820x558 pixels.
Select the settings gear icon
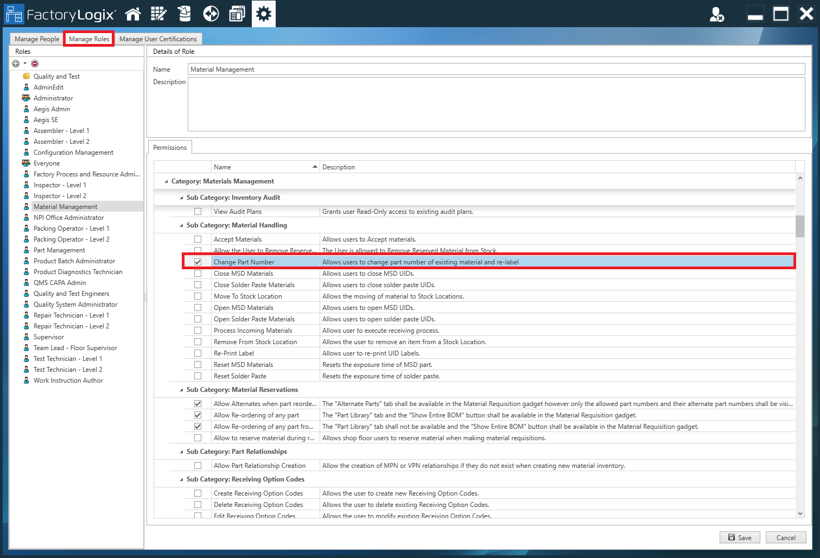point(264,14)
